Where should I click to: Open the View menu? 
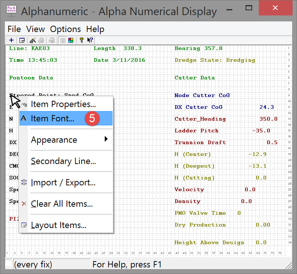coord(35,29)
